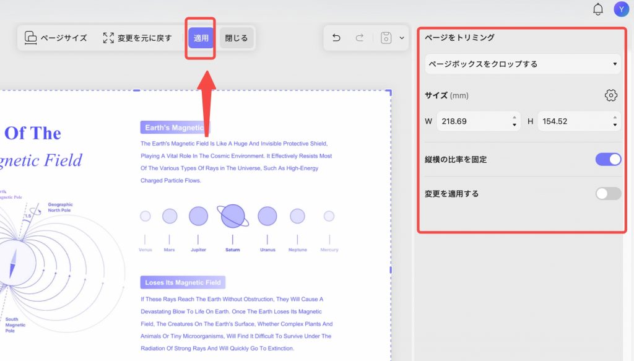Redo the last undone action

point(360,38)
